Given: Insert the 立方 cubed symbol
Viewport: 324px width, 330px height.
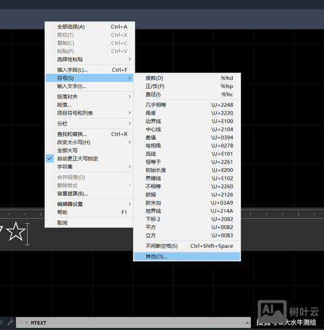Looking at the screenshot, I should coord(187,236).
